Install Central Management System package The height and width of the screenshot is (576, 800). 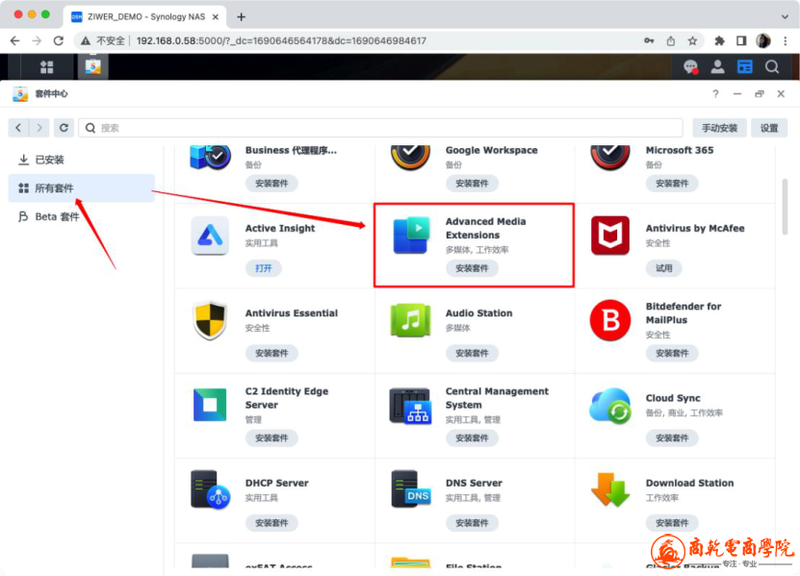click(472, 438)
